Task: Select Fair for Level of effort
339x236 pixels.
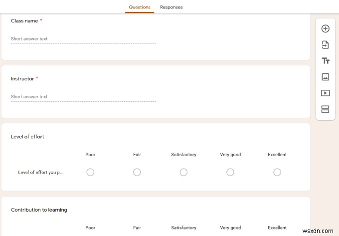Action: (x=137, y=172)
